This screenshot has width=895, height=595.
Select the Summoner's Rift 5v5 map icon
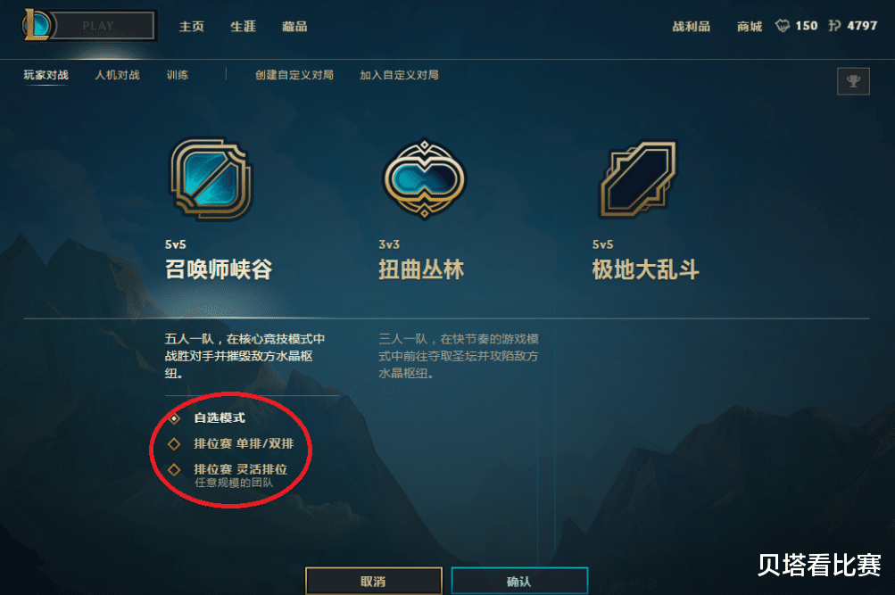tap(211, 179)
